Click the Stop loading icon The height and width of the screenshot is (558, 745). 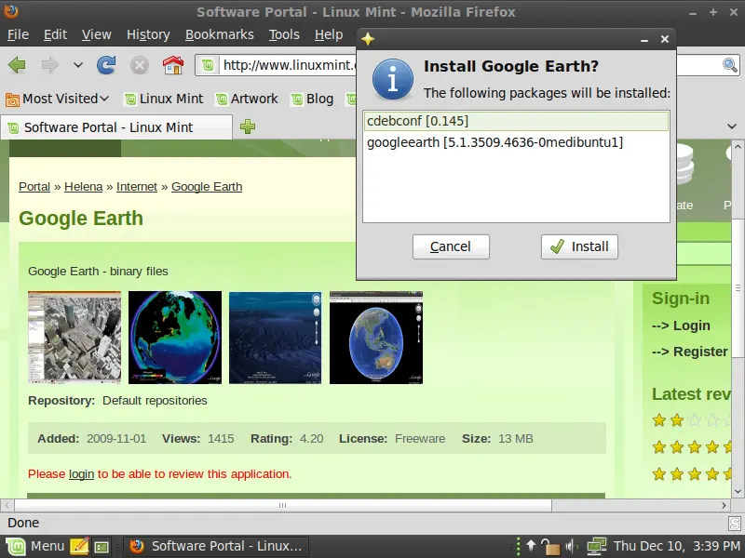[139, 65]
